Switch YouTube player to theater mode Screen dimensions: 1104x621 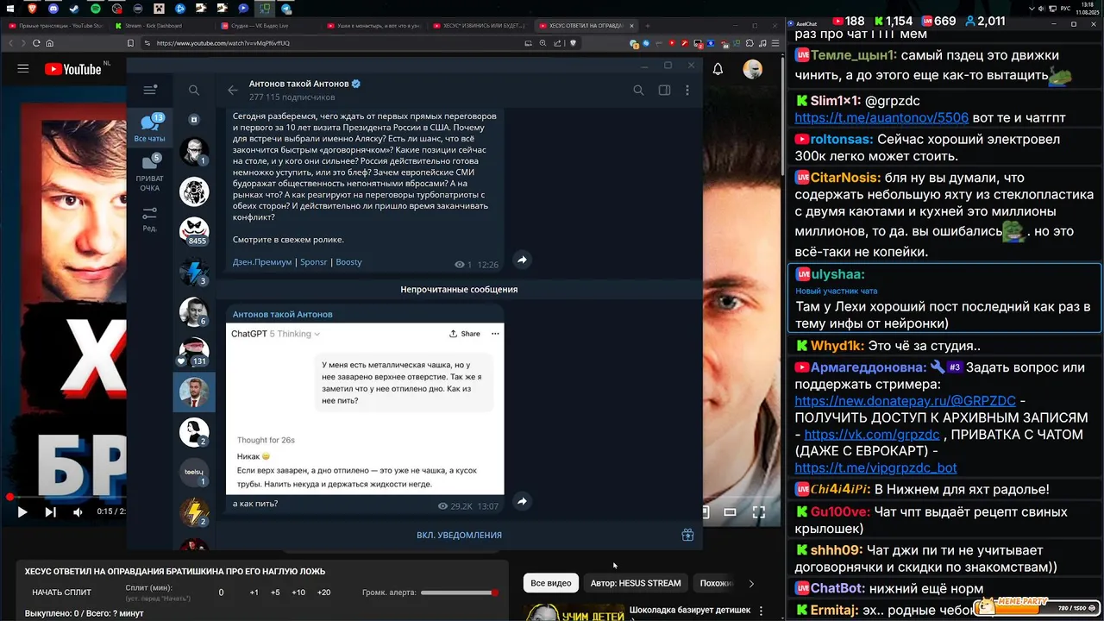click(x=730, y=511)
